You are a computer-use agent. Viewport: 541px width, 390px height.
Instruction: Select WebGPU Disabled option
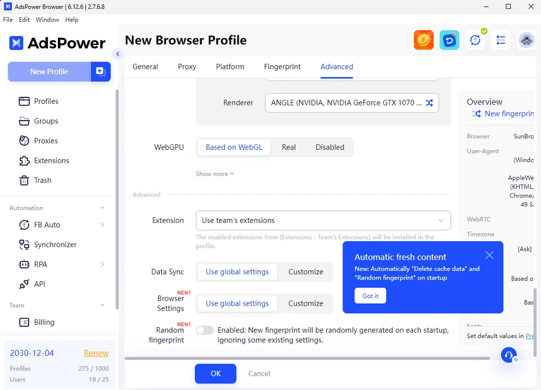[x=330, y=147]
